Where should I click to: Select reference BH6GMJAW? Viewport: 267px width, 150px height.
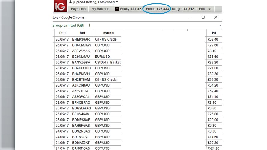click(81, 45)
